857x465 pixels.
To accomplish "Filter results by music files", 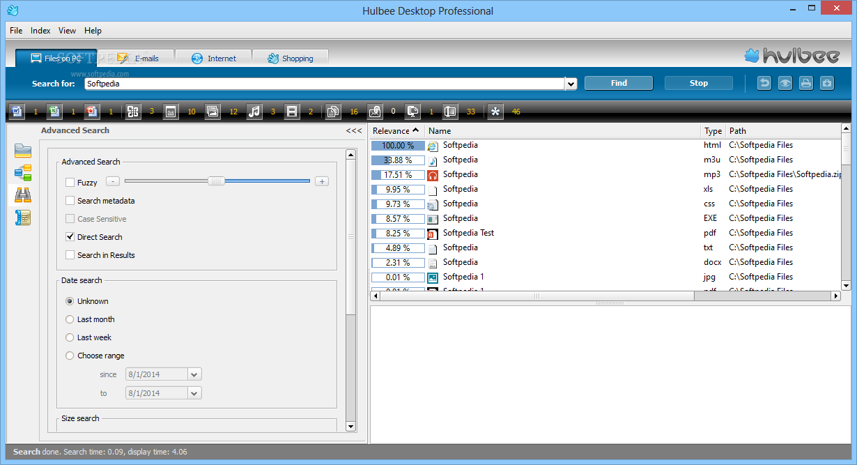I will [x=254, y=111].
